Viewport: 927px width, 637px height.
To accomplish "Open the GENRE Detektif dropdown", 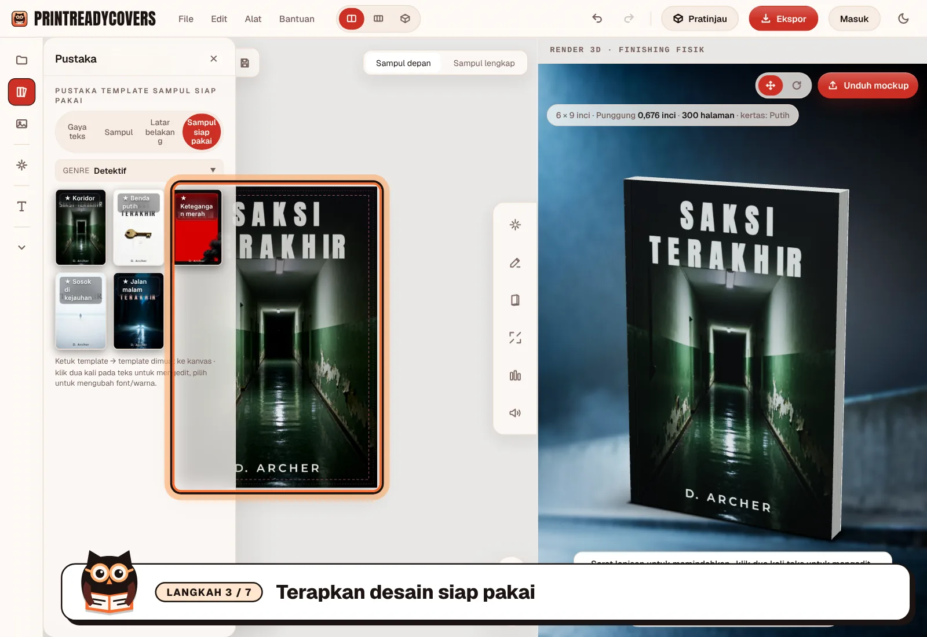I will (x=139, y=170).
